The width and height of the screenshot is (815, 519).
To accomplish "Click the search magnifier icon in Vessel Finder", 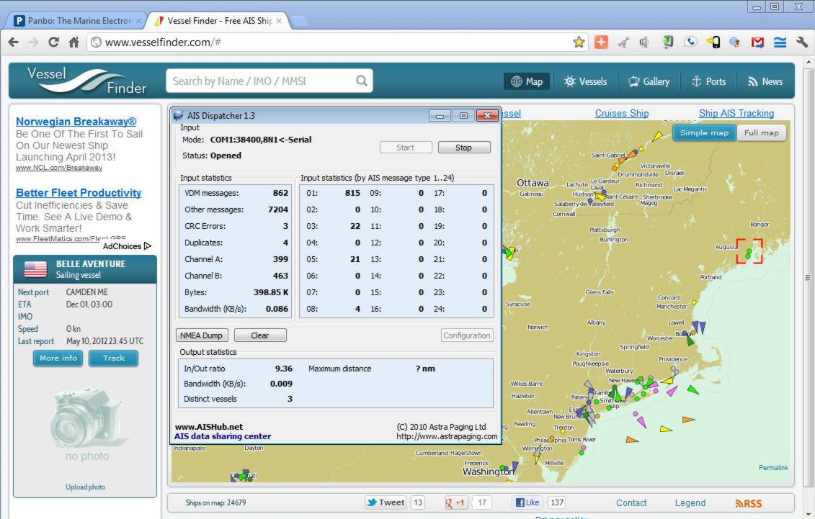I will pyautogui.click(x=361, y=81).
